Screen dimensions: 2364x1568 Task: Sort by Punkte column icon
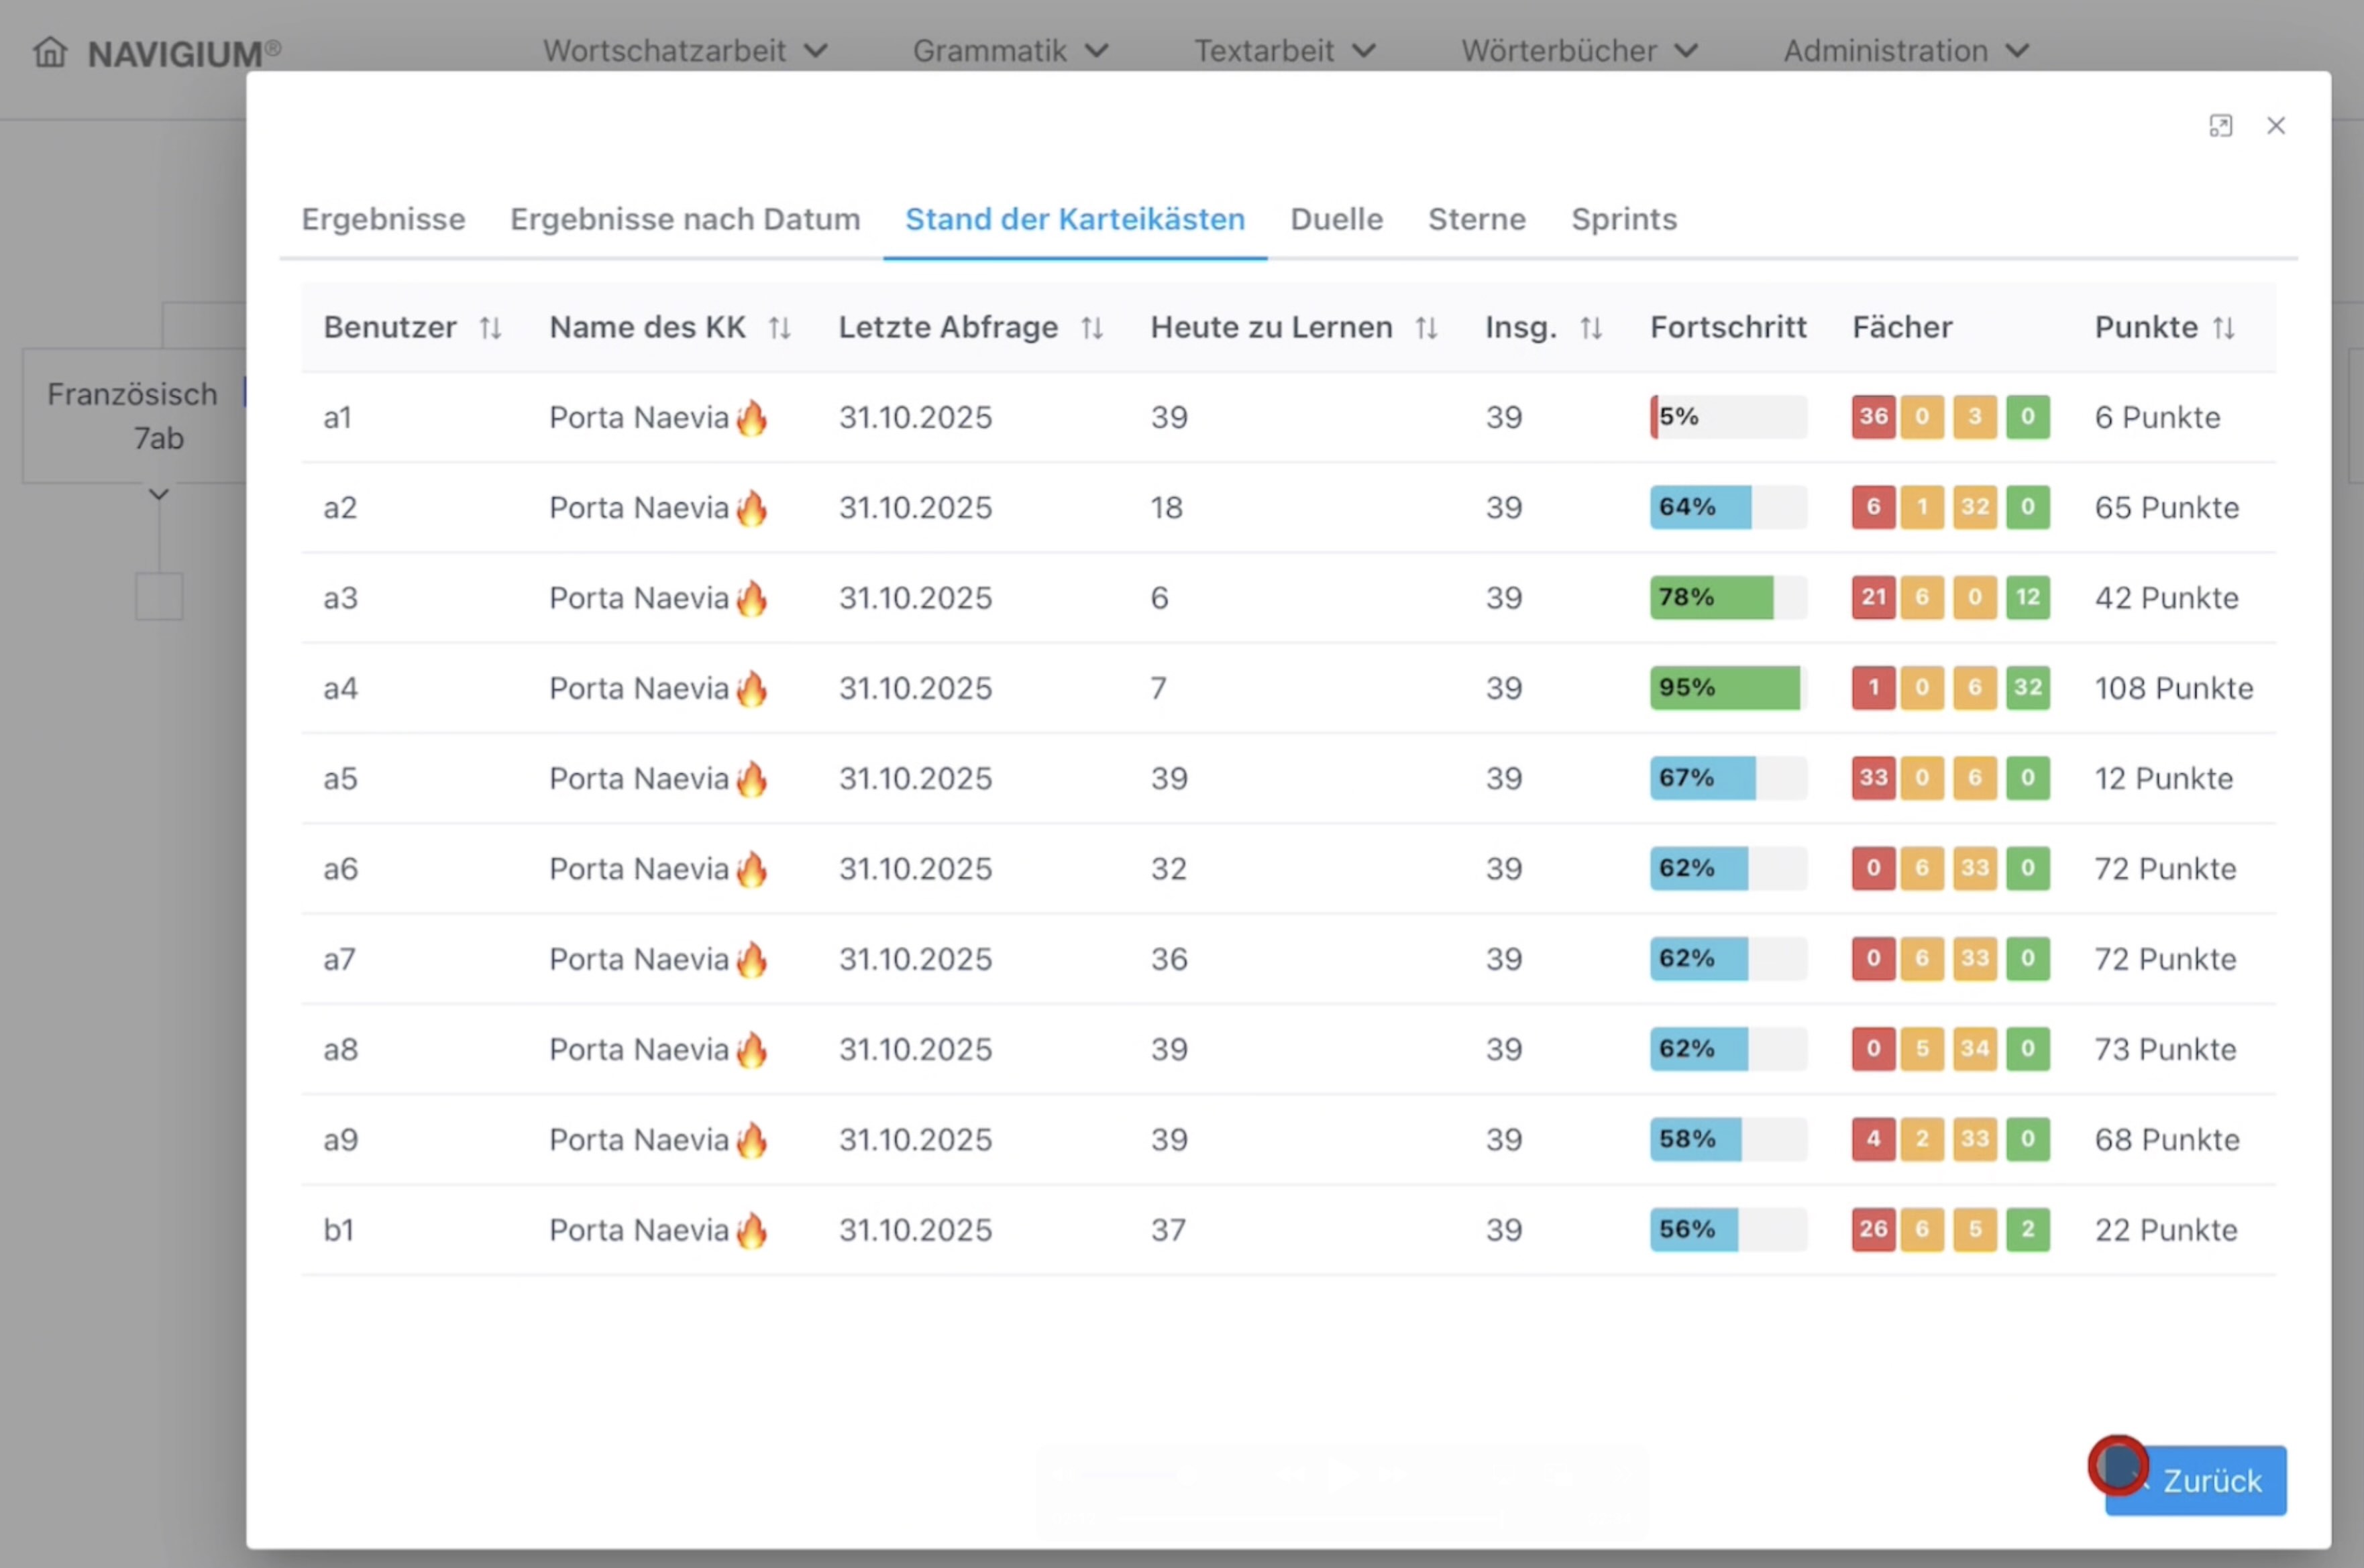(2223, 328)
